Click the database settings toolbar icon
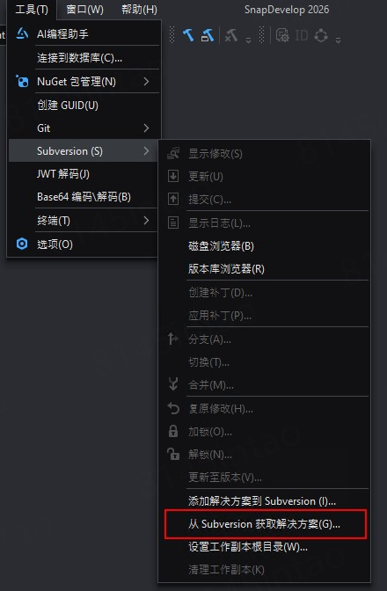This screenshot has height=591, width=387. click(x=282, y=35)
